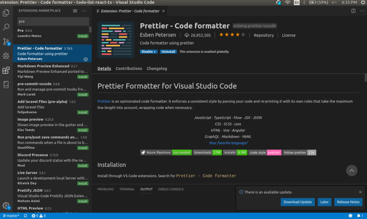Open editor more actions menu
Image resolution: width=367 pixels, height=219 pixels.
coord(362,11)
